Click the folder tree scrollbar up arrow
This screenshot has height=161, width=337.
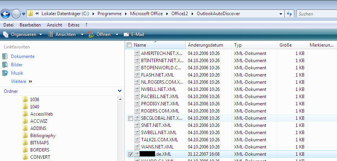pos(120,99)
